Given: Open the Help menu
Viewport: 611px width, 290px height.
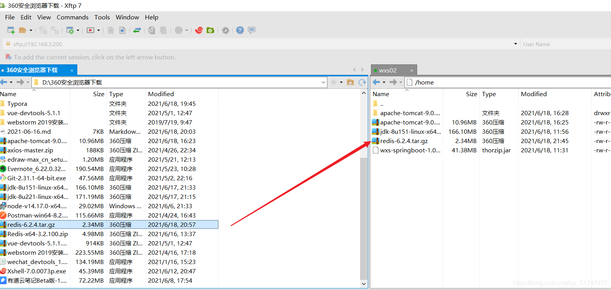Looking at the screenshot, I should 151,17.
